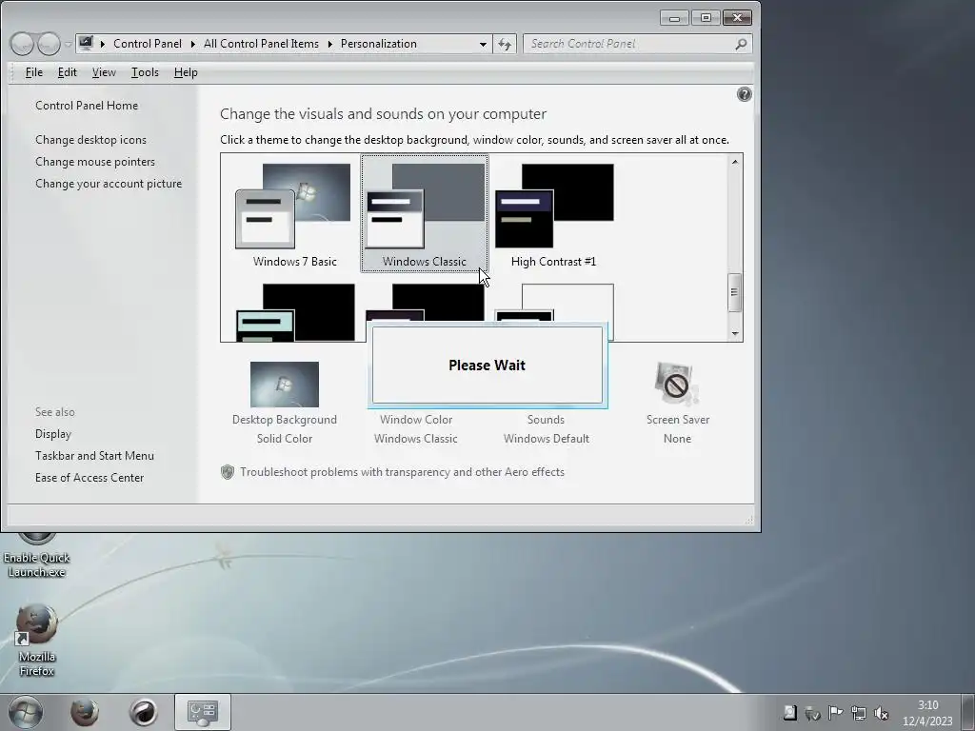The width and height of the screenshot is (975, 731).
Task: Open the Display link
Action: 53,434
